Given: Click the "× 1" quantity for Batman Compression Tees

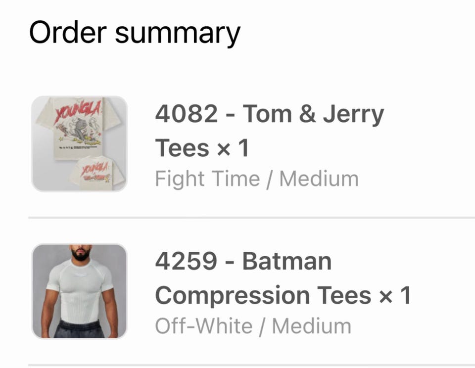Looking at the screenshot, I should [x=394, y=295].
